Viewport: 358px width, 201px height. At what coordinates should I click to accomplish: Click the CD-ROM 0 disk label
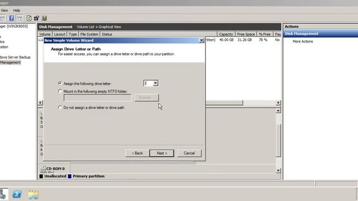click(55, 169)
